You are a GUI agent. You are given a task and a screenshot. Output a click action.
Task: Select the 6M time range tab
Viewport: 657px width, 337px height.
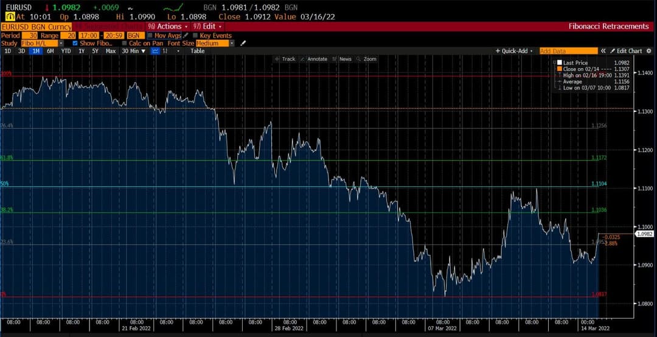[50, 51]
